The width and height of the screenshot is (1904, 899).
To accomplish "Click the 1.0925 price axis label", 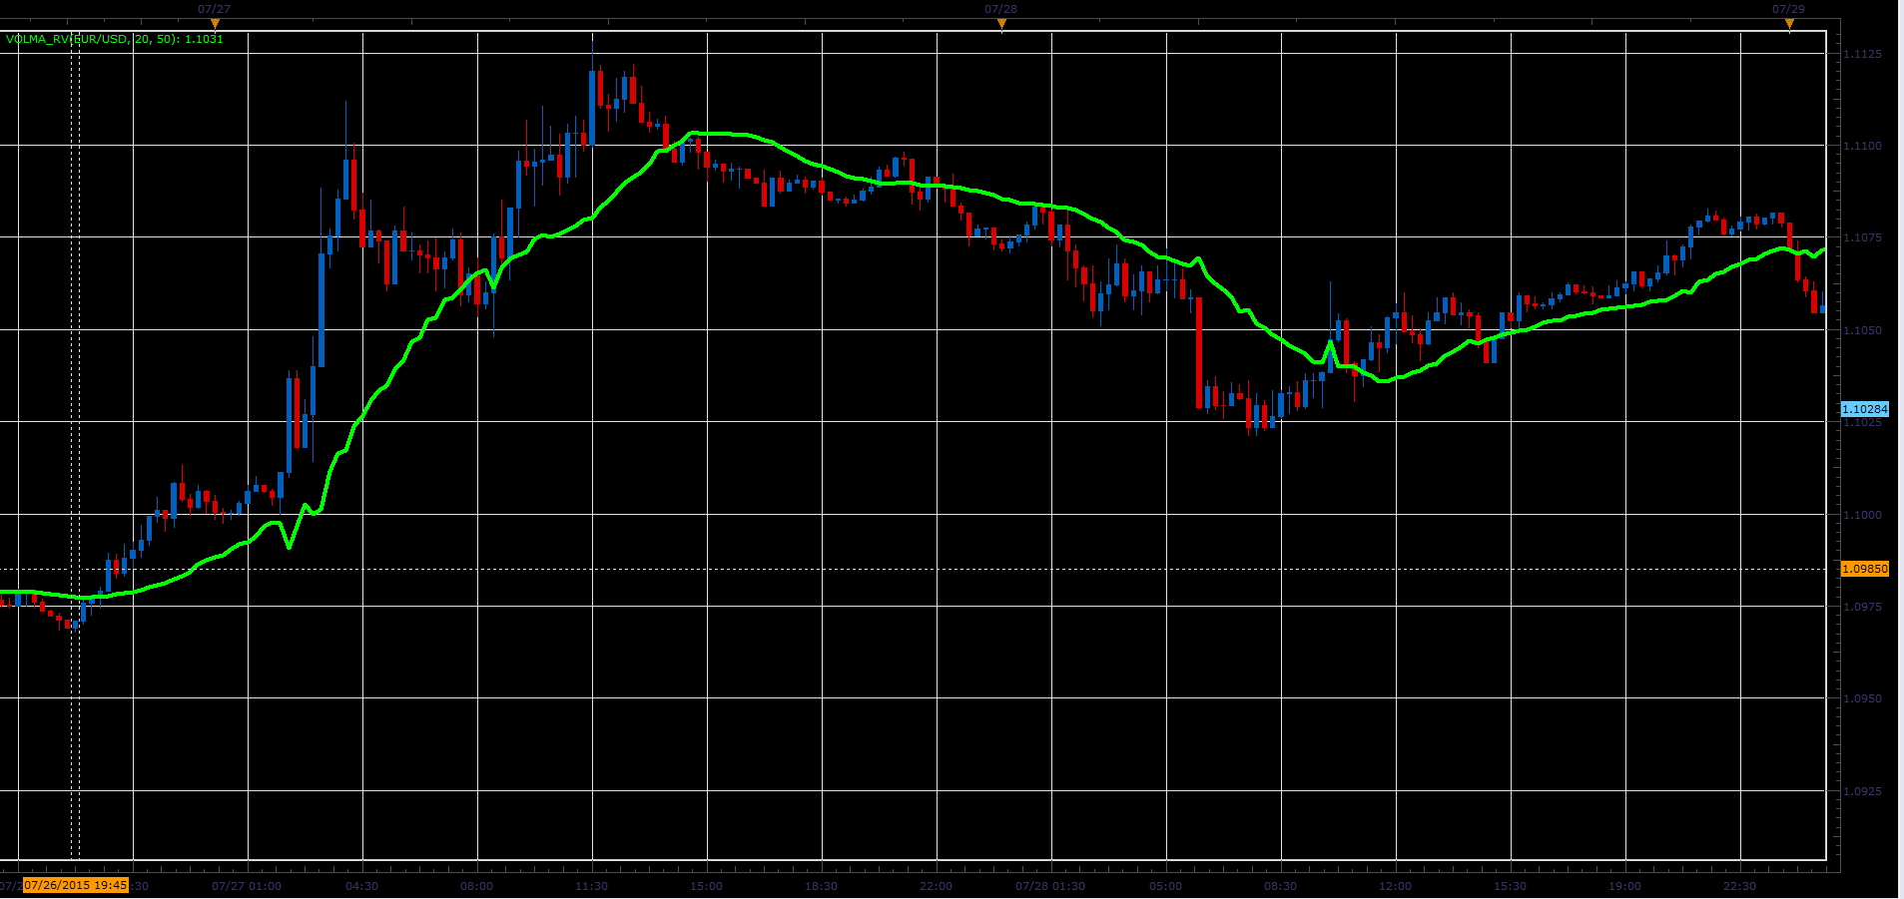I will tap(1862, 791).
